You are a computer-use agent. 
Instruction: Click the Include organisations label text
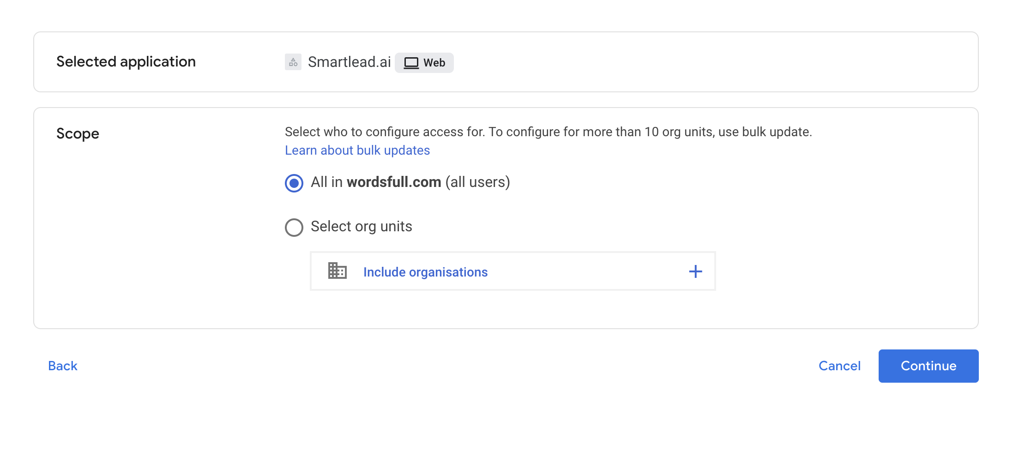click(x=425, y=272)
